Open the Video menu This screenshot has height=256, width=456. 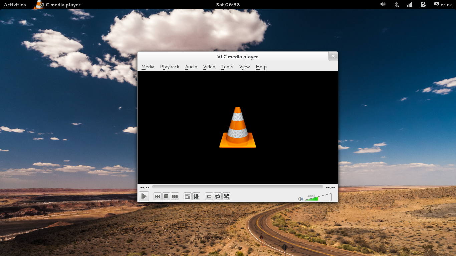tap(209, 67)
